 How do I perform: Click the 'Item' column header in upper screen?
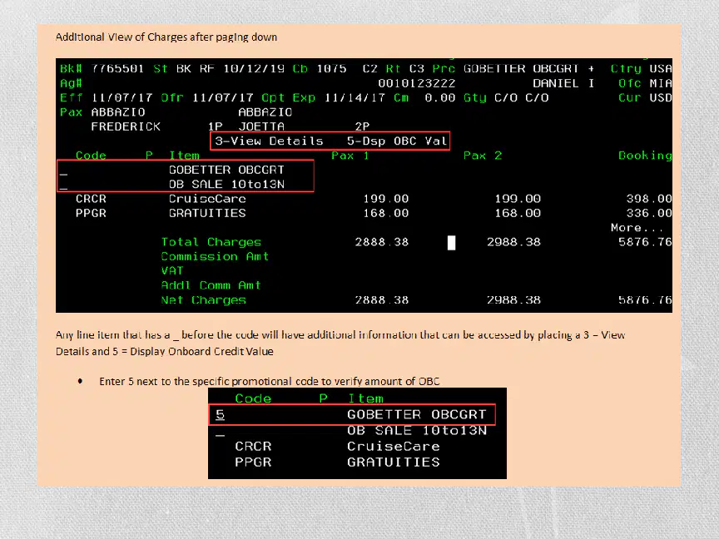coord(185,156)
